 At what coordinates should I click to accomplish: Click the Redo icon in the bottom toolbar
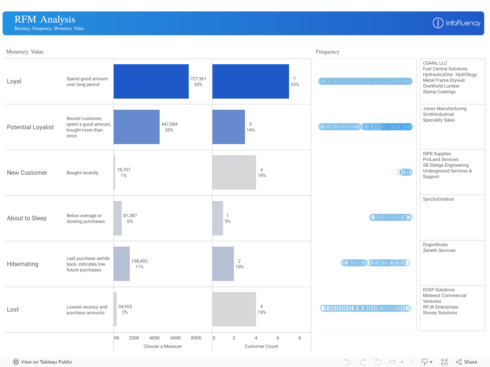point(363,362)
